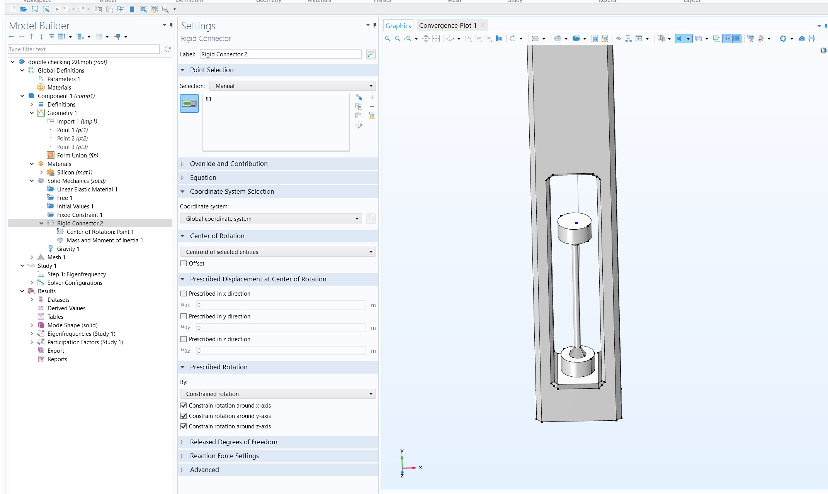Click the print graphics icon
Image resolution: width=828 pixels, height=494 pixels.
[812, 39]
